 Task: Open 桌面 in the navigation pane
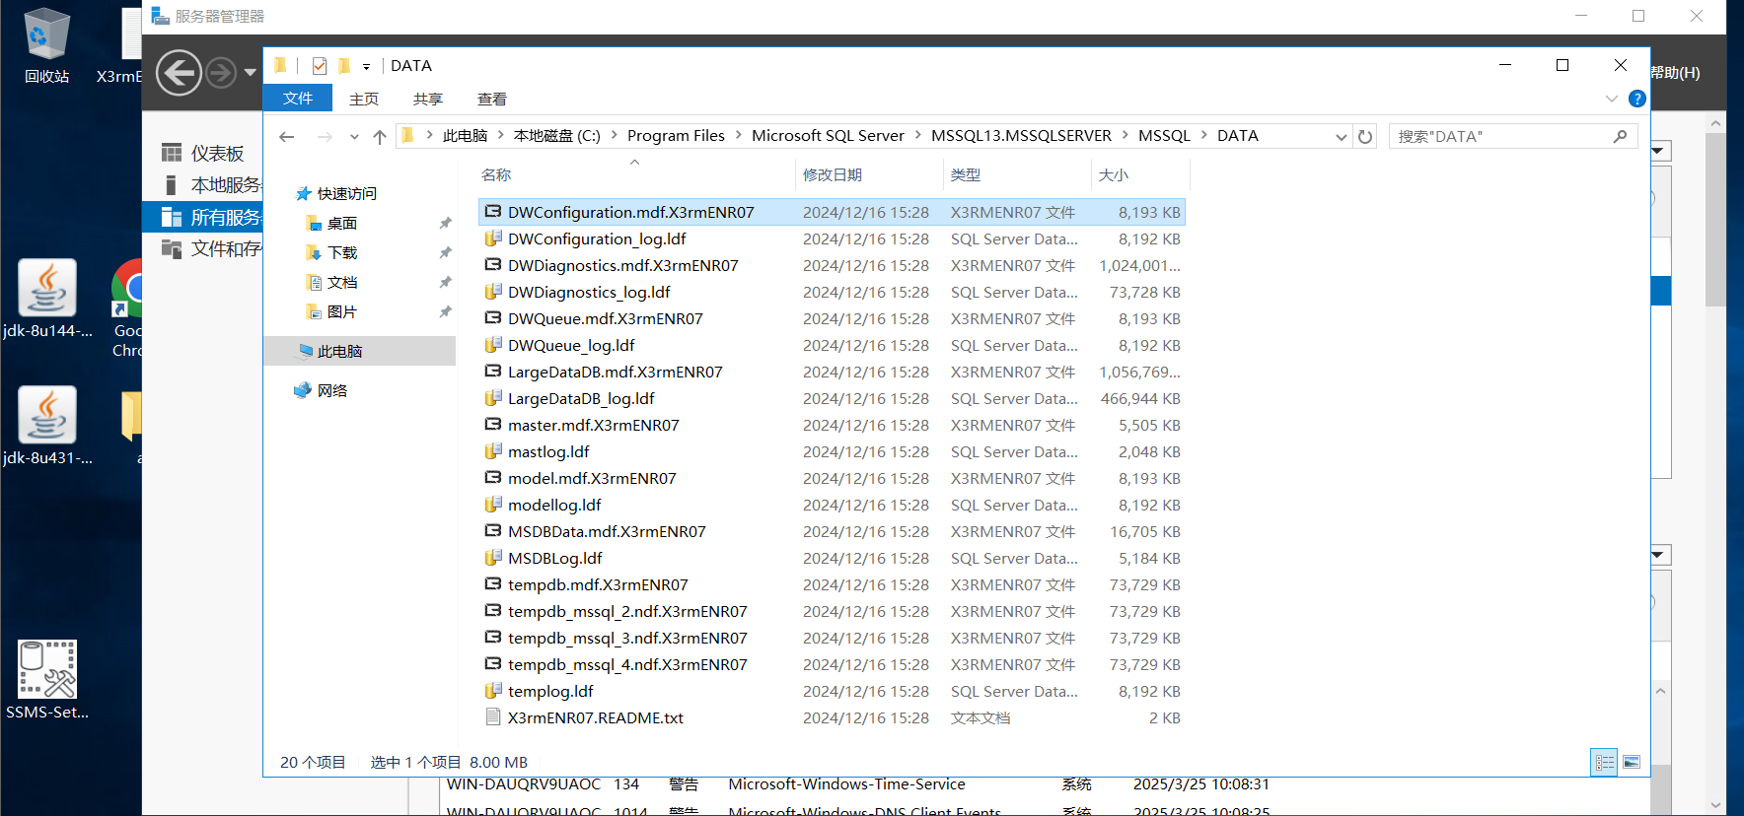342,224
